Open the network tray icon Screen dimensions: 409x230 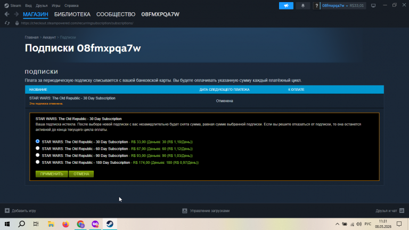click(352, 224)
